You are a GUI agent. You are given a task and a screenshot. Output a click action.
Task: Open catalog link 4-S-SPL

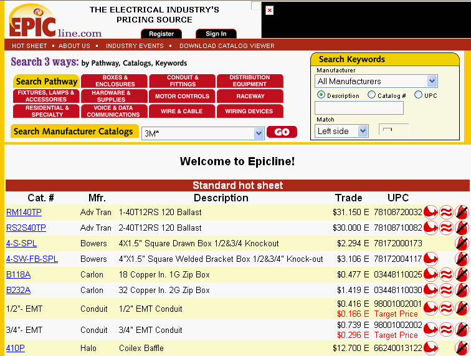[21, 244]
